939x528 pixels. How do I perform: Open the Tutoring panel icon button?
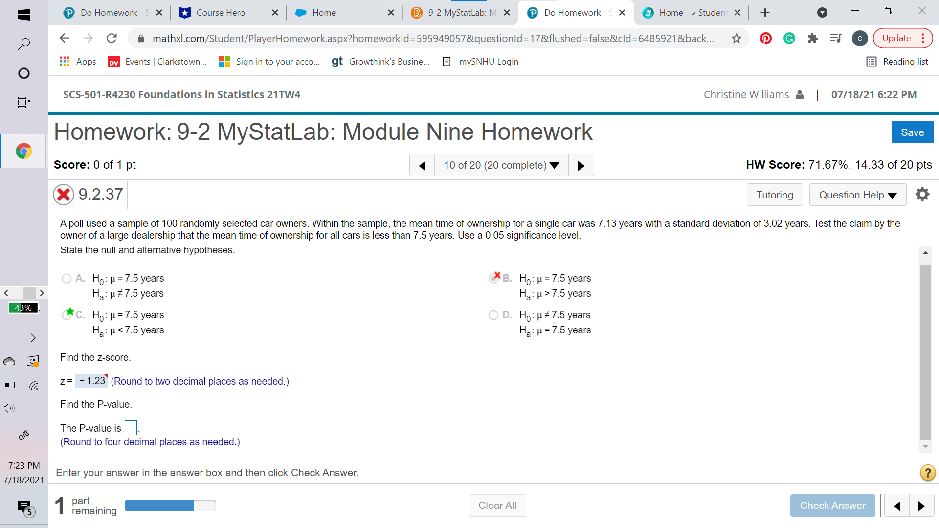point(775,195)
